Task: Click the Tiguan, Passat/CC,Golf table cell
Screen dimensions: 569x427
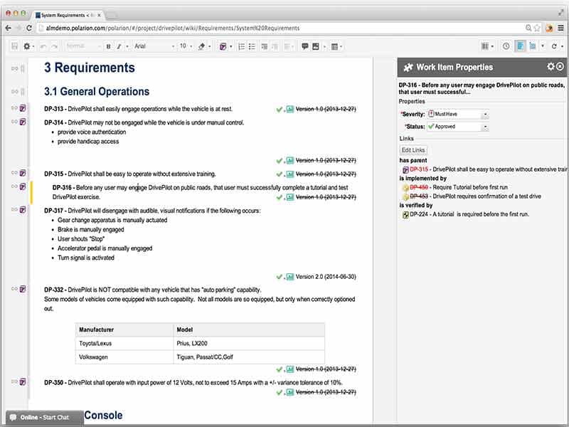Action: (x=249, y=357)
